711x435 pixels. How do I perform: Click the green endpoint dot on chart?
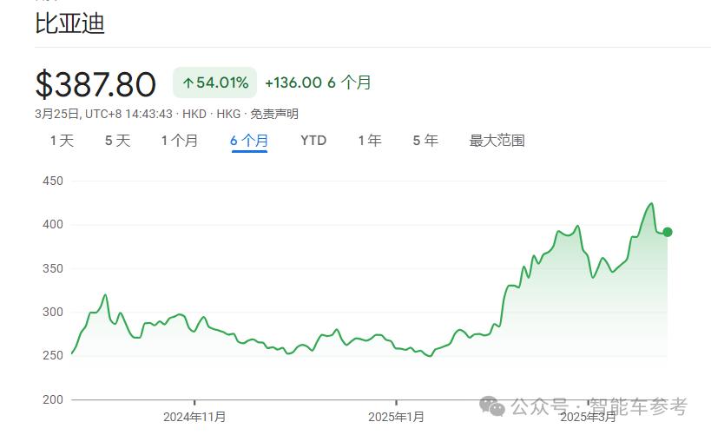(667, 232)
